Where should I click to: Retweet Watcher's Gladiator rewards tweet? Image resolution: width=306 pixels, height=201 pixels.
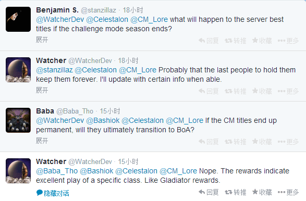(x=235, y=192)
